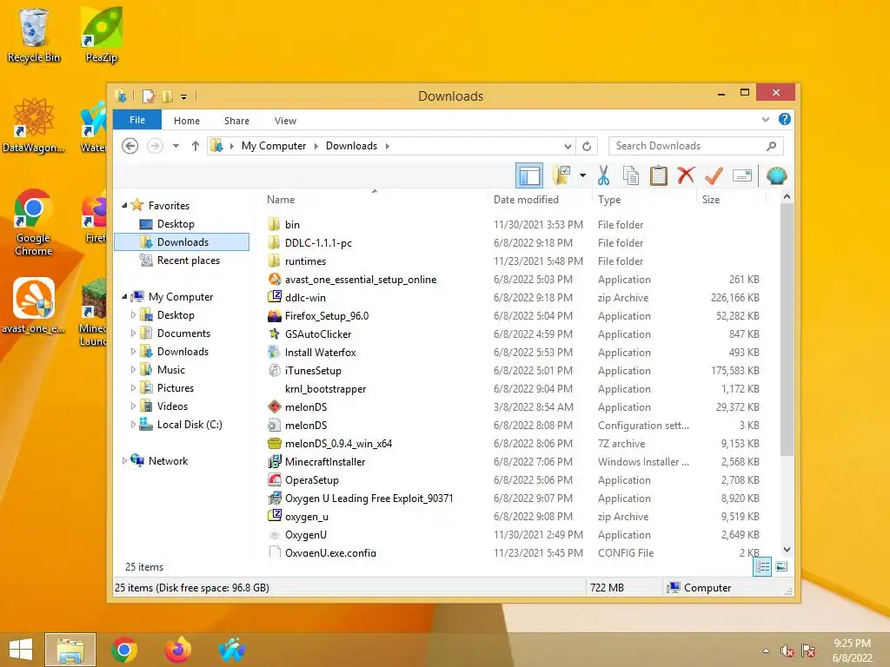
Task: Sort files by Date modified column header
Action: (x=539, y=199)
